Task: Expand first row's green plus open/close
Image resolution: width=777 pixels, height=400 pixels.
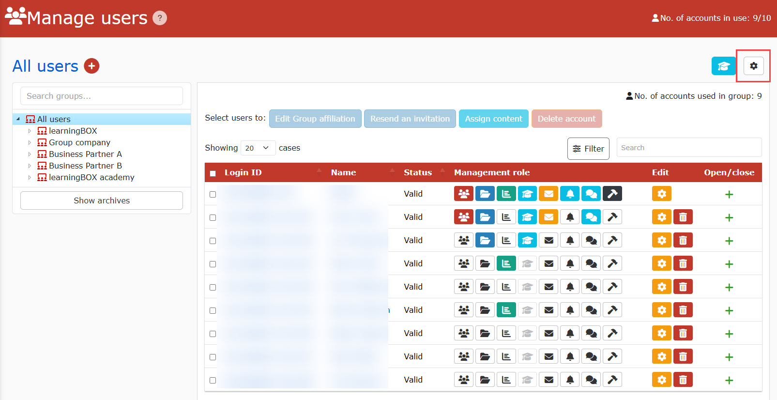Action: pyautogui.click(x=729, y=194)
